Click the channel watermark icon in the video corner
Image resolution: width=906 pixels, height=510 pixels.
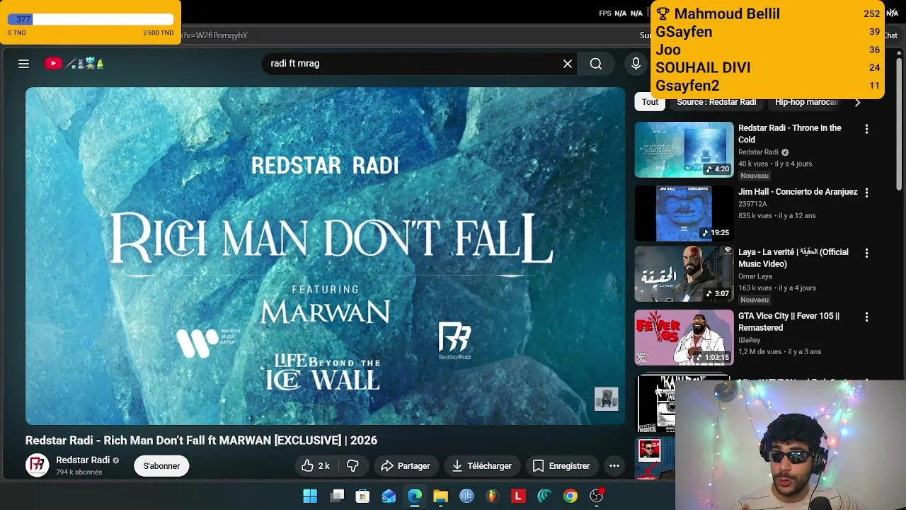(606, 399)
